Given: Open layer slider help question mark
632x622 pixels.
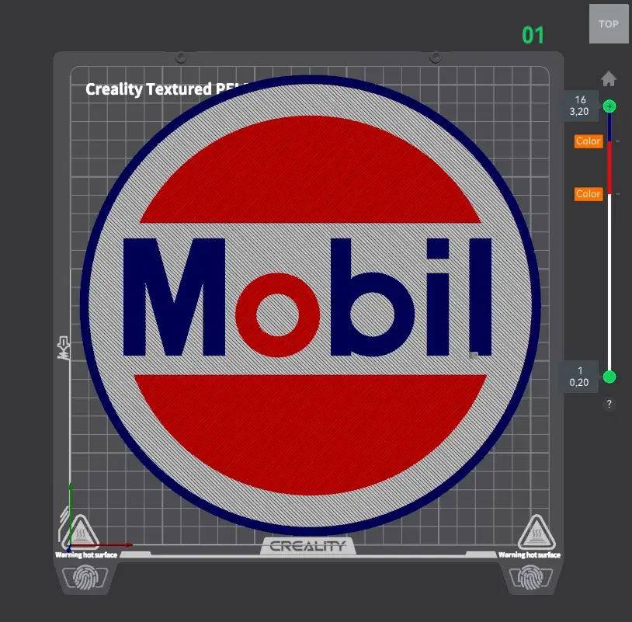Looking at the screenshot, I should click(609, 404).
